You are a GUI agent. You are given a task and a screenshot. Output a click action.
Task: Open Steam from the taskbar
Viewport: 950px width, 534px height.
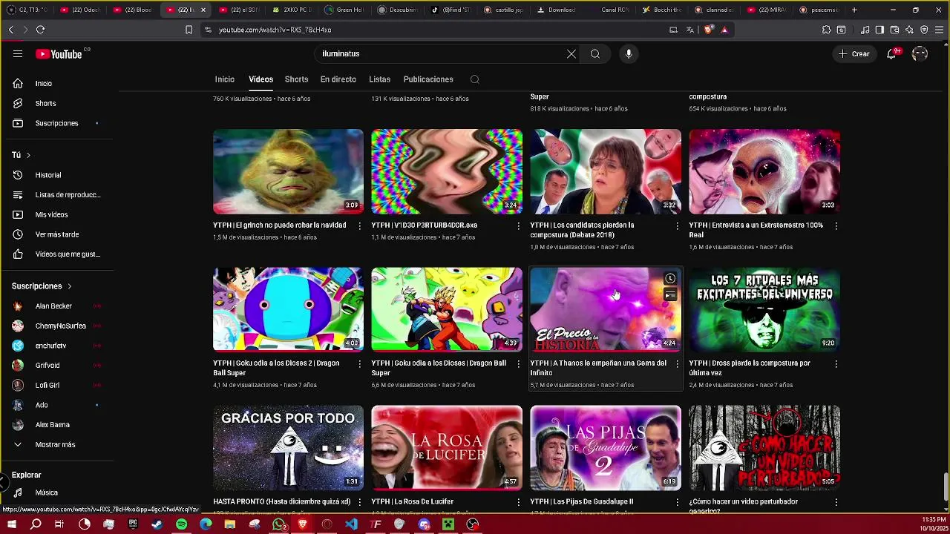point(157,524)
